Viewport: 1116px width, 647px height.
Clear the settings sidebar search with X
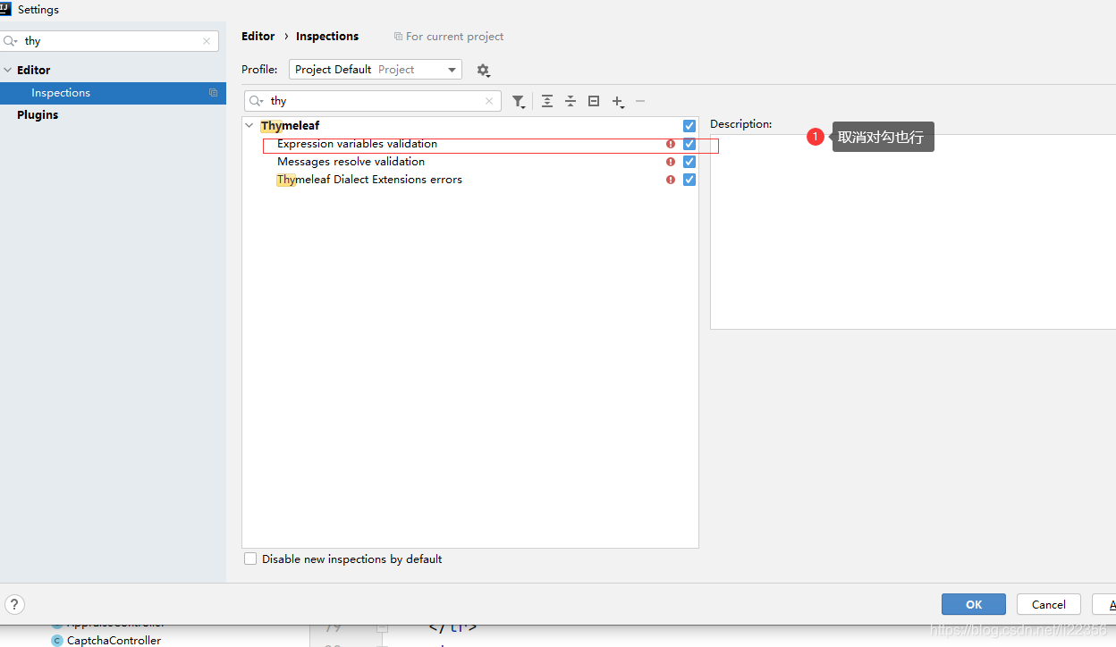[207, 41]
